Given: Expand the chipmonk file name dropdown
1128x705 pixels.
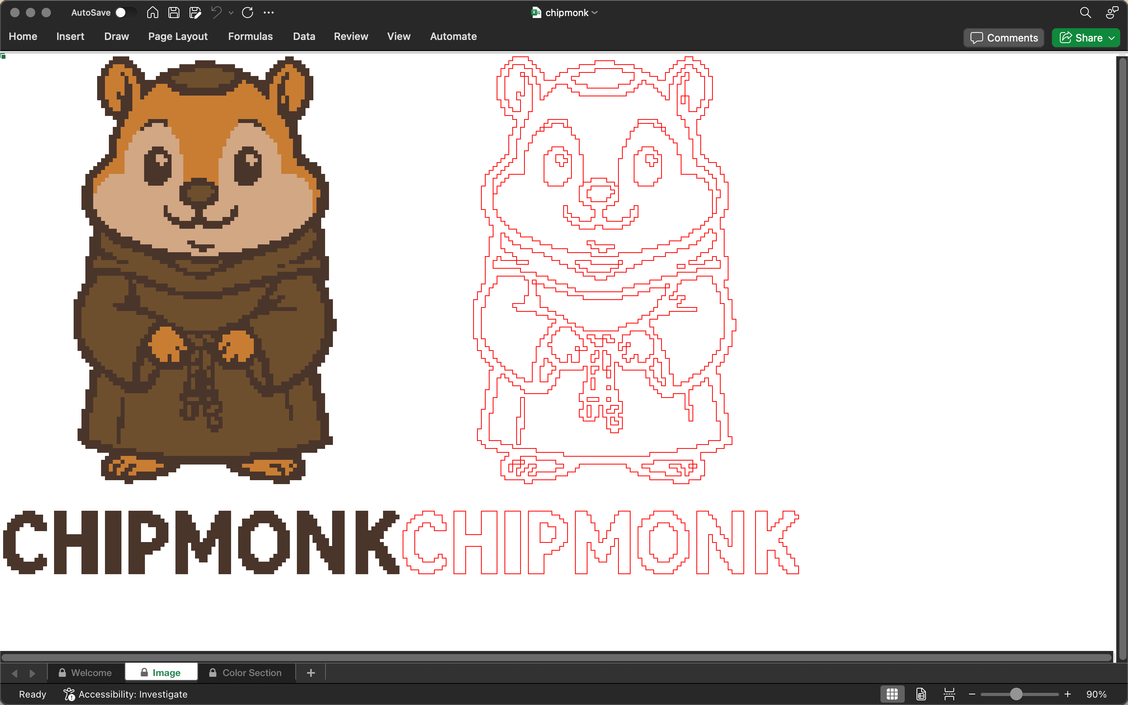Looking at the screenshot, I should (x=594, y=13).
